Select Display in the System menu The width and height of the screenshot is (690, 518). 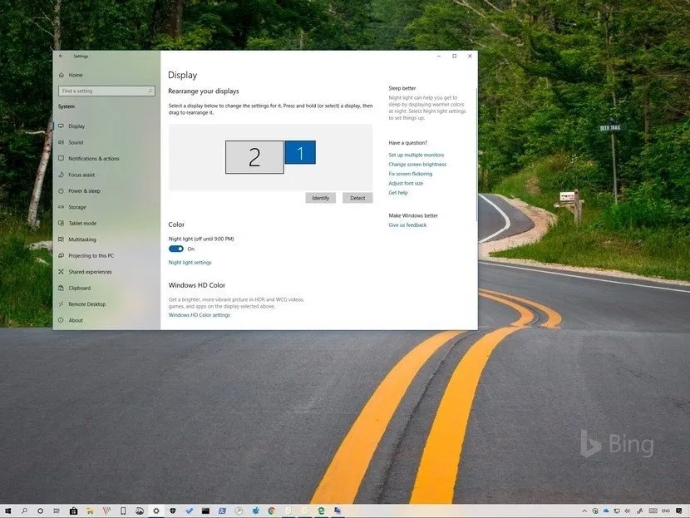tap(78, 126)
